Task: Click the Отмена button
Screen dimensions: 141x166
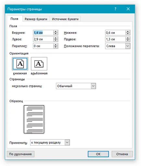Action: click(x=122, y=154)
